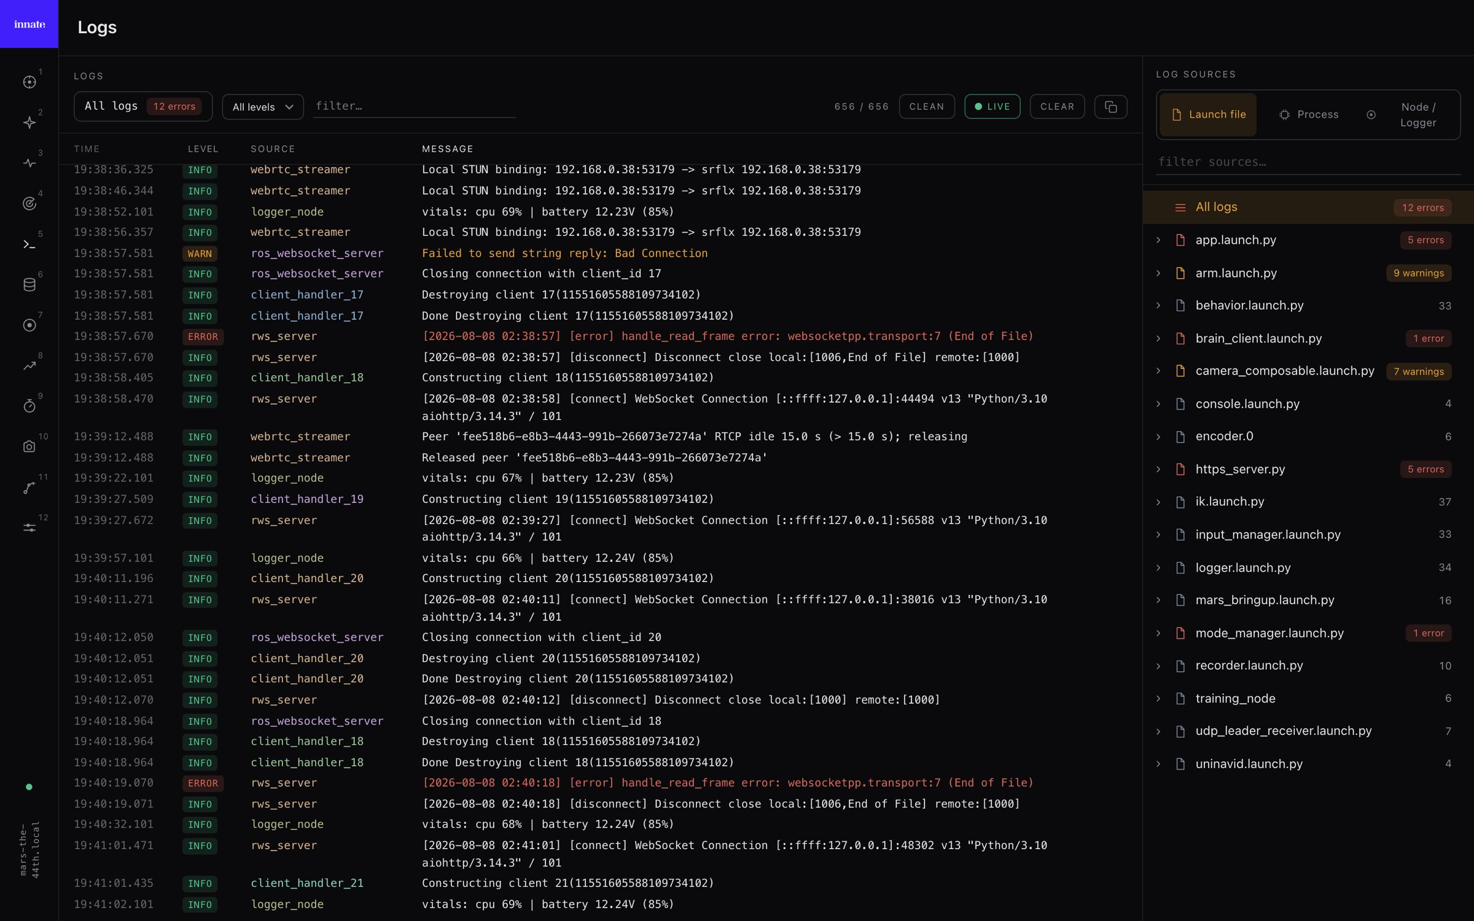Click the CLEAR button
1474x921 pixels.
pyautogui.click(x=1057, y=107)
